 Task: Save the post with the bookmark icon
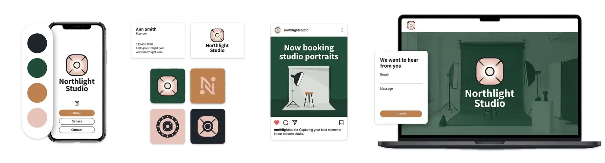pos(341,122)
